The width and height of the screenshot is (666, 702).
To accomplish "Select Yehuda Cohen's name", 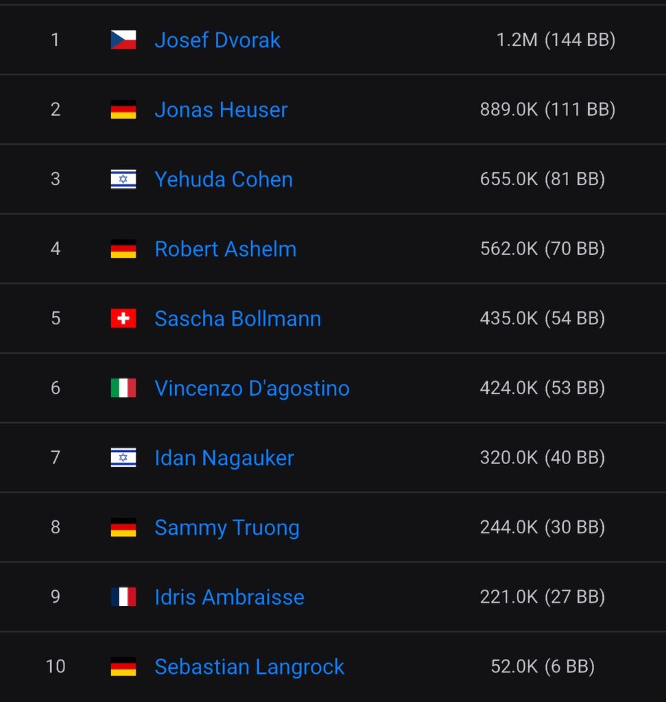I will click(224, 180).
